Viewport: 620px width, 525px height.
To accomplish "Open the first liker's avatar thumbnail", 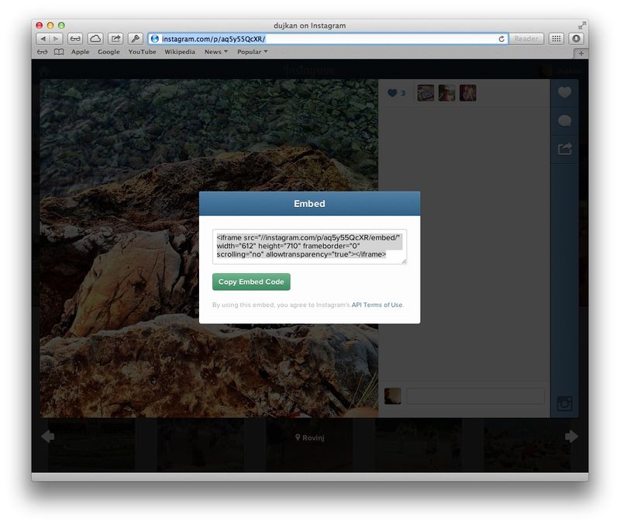I will [x=425, y=93].
